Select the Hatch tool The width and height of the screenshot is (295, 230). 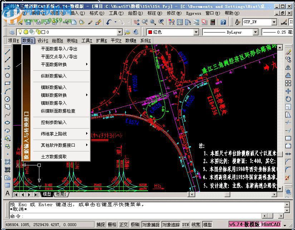8,162
